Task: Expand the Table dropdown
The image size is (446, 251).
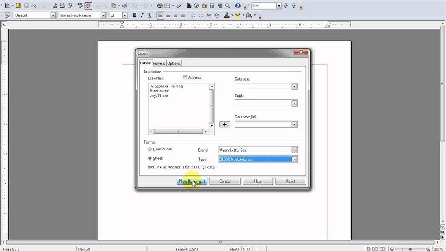Action: (295, 103)
